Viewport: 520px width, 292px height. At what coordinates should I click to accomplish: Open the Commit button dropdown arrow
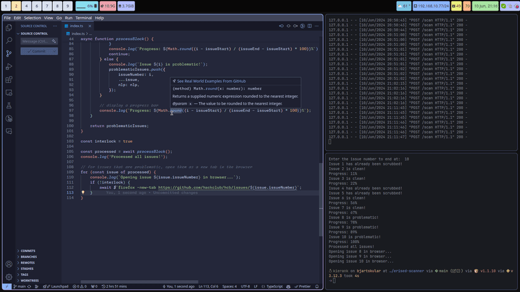click(x=55, y=51)
